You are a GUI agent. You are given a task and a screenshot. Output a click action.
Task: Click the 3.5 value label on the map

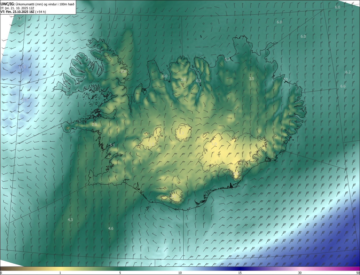pyautogui.click(x=251, y=79)
